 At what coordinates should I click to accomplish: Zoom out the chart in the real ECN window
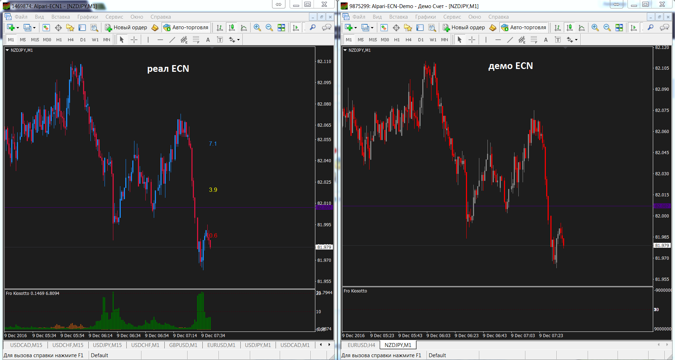pyautogui.click(x=269, y=27)
